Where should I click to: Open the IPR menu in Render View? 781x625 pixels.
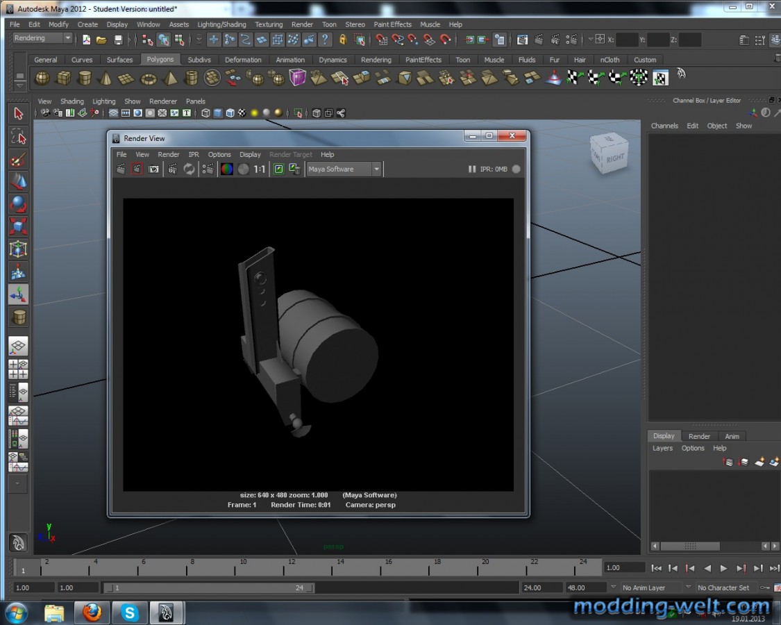[193, 154]
